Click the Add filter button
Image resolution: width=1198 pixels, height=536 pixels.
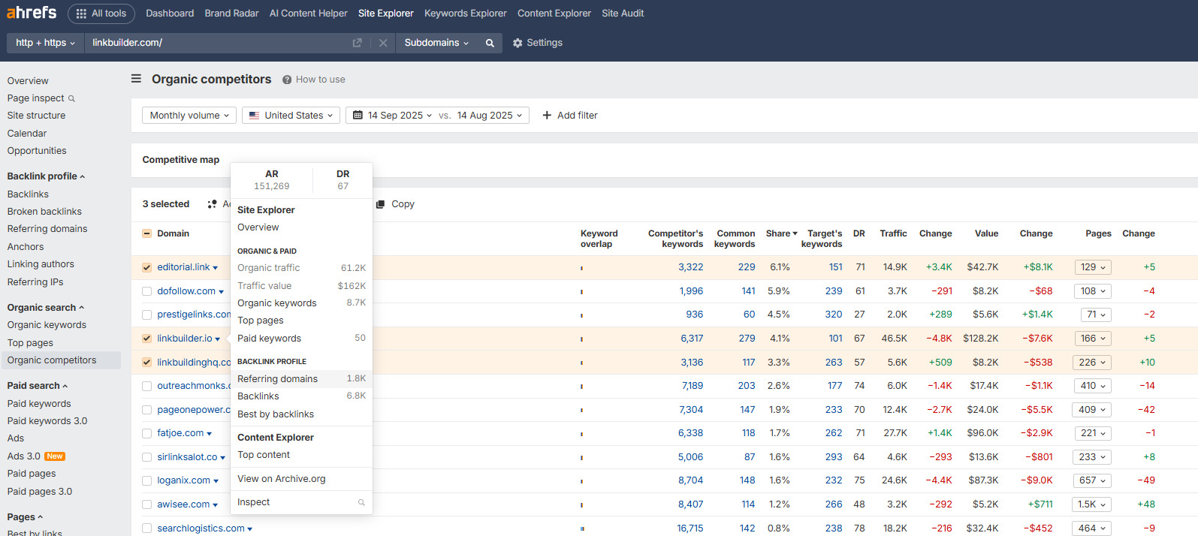tap(570, 116)
